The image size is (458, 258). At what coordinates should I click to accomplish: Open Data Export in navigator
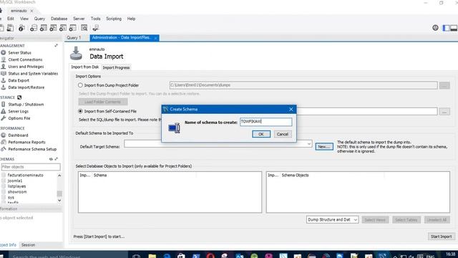19,80
